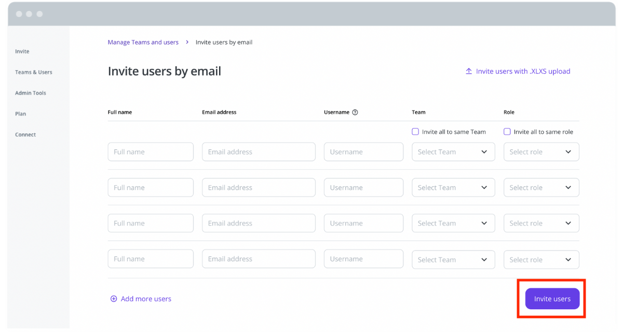Click the Invite users button

(x=552, y=299)
